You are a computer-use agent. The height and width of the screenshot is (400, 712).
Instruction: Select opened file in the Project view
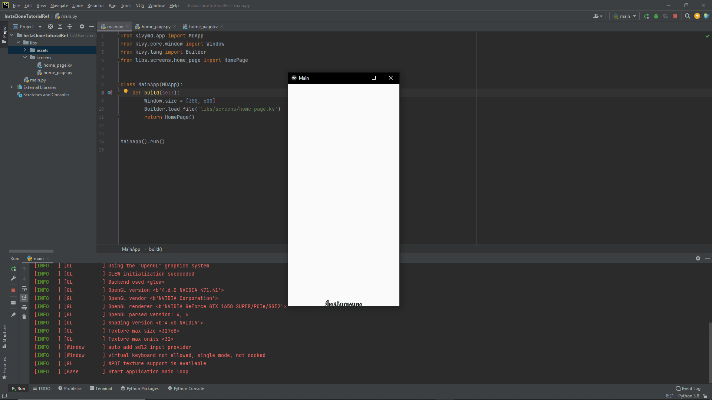[x=50, y=26]
